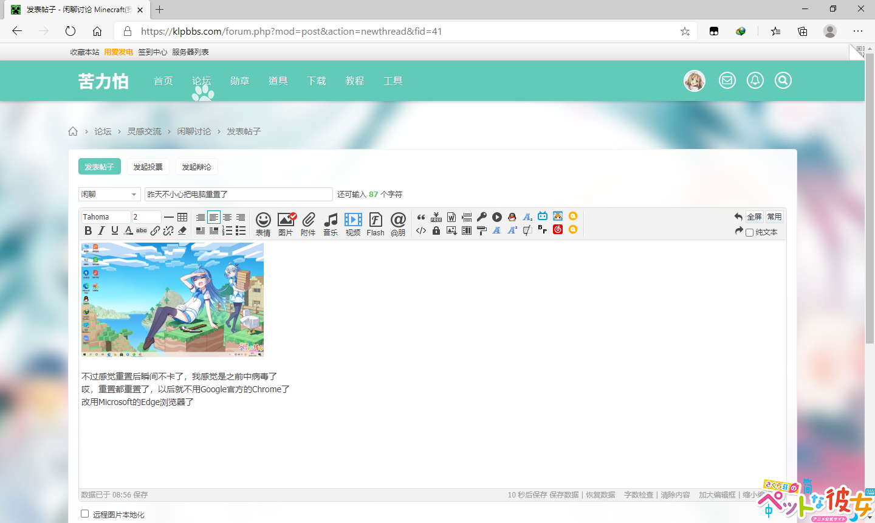Click the 签到中心 link

(x=153, y=52)
